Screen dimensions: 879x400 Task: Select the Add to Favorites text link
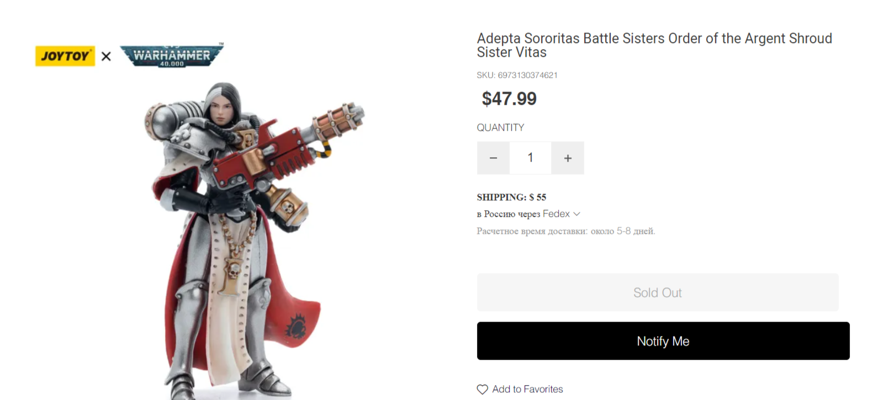pos(527,390)
